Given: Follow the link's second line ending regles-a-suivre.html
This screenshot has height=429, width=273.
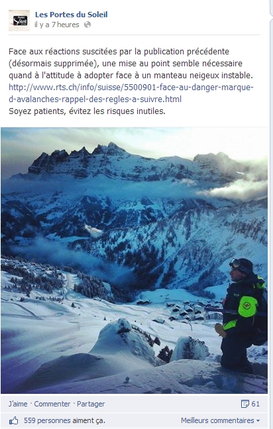Looking at the screenshot, I should point(95,99).
